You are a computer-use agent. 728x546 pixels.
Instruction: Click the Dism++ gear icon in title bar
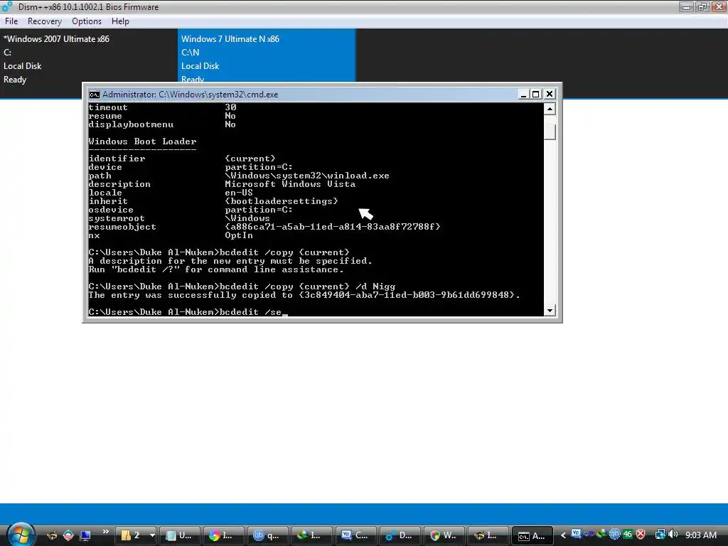coord(7,7)
